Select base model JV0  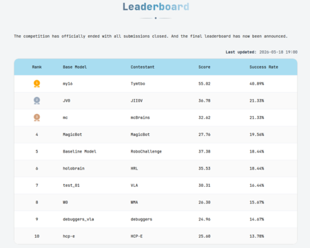tap(67, 101)
